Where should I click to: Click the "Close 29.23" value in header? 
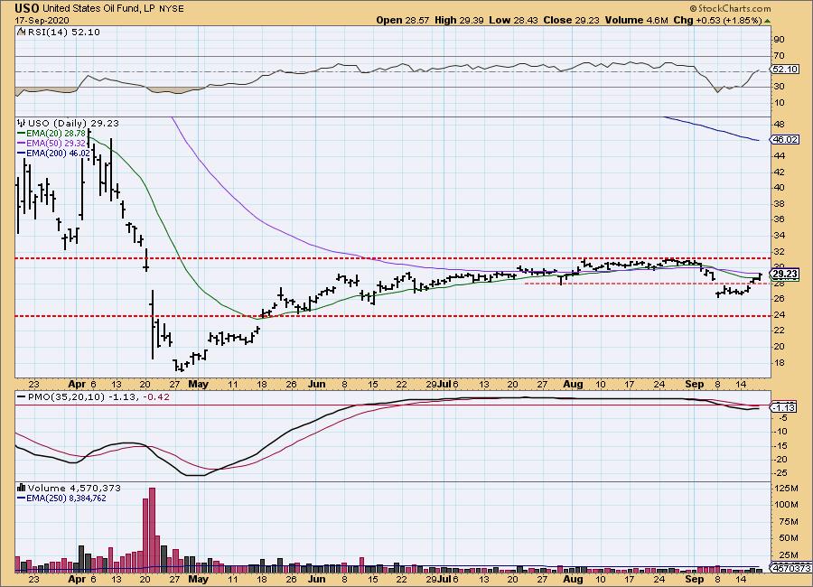point(571,21)
